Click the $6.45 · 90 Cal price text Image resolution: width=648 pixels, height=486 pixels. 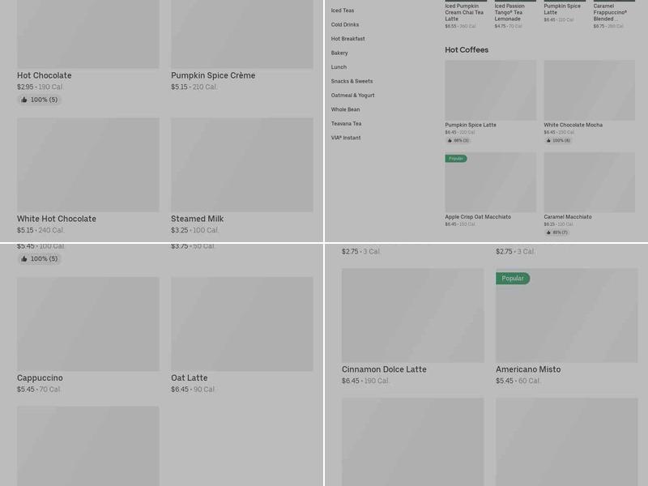193,390
